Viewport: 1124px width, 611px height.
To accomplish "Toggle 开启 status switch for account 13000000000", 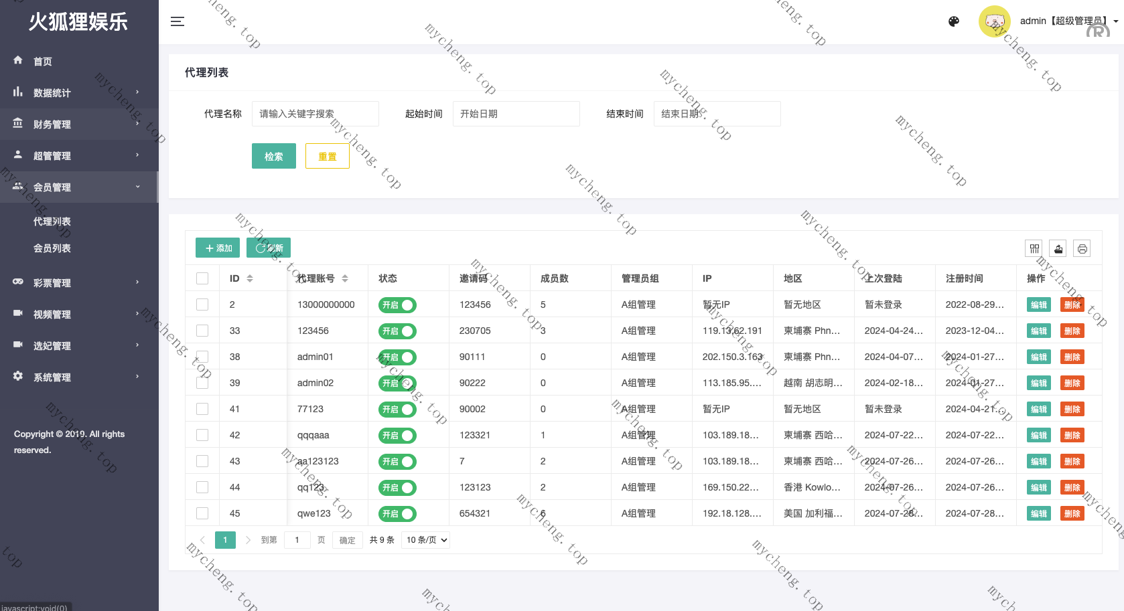I will (x=397, y=305).
